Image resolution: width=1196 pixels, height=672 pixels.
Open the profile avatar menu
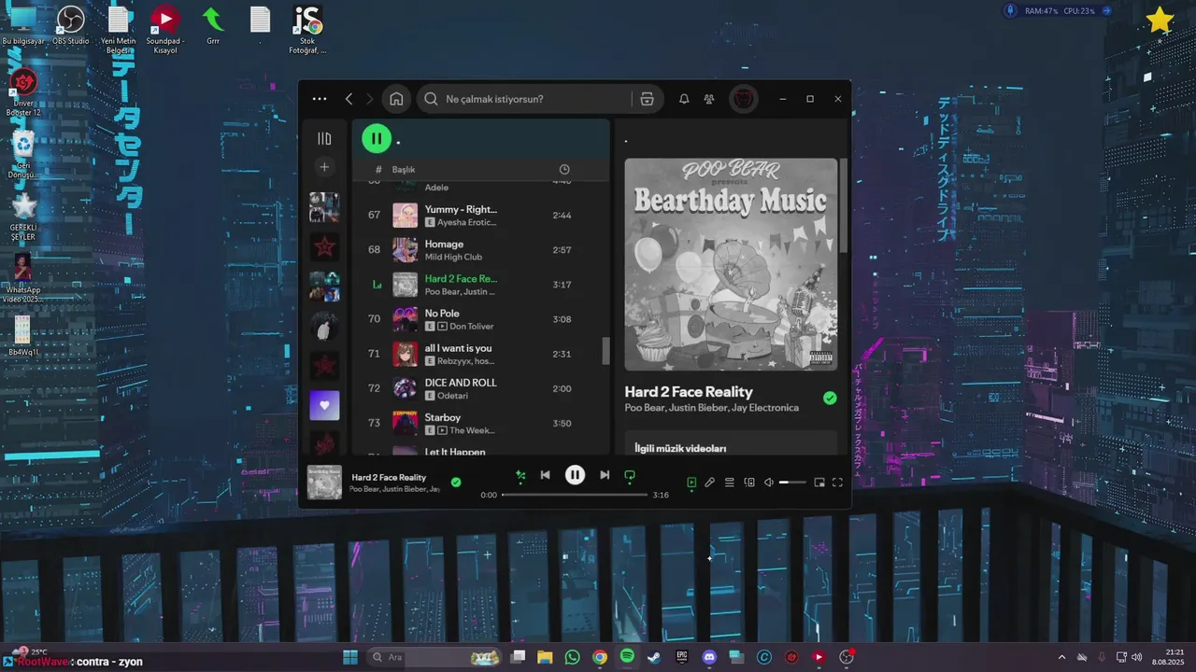pyautogui.click(x=743, y=99)
